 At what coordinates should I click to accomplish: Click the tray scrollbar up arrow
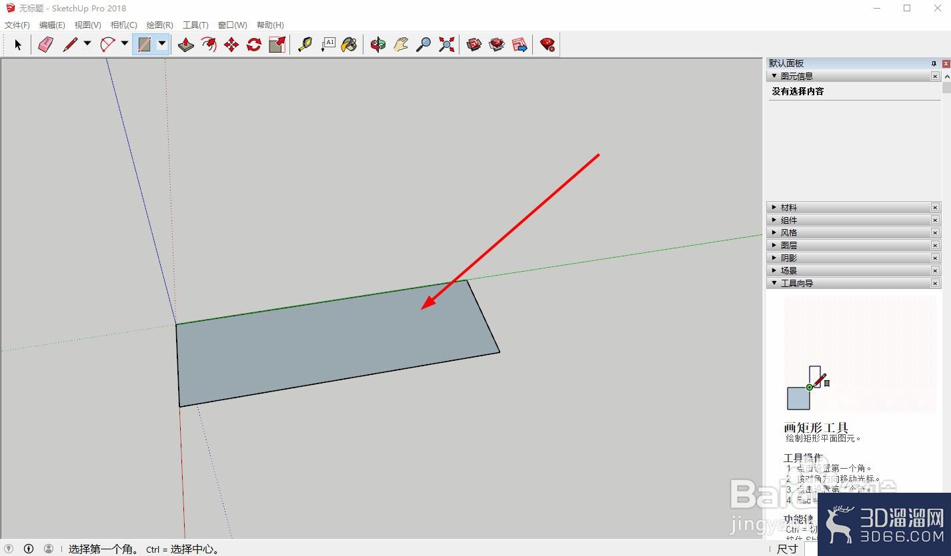tap(946, 76)
